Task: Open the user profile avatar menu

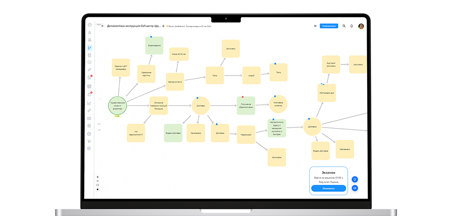Action: click(361, 26)
